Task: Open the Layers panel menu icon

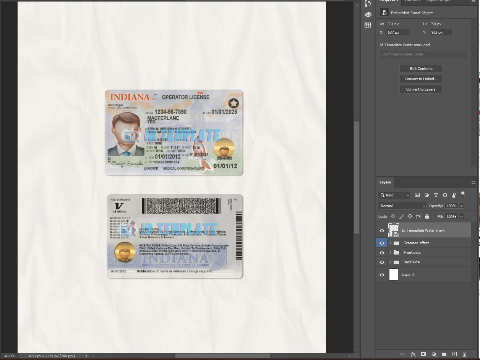Action: click(474, 182)
